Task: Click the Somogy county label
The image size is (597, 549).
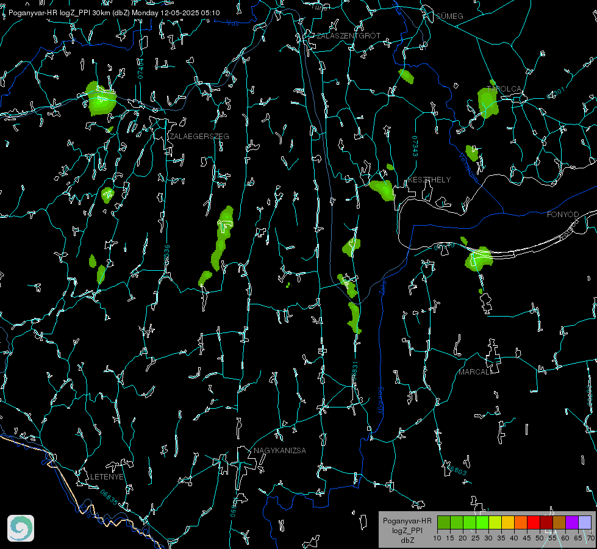Action: coord(381,401)
